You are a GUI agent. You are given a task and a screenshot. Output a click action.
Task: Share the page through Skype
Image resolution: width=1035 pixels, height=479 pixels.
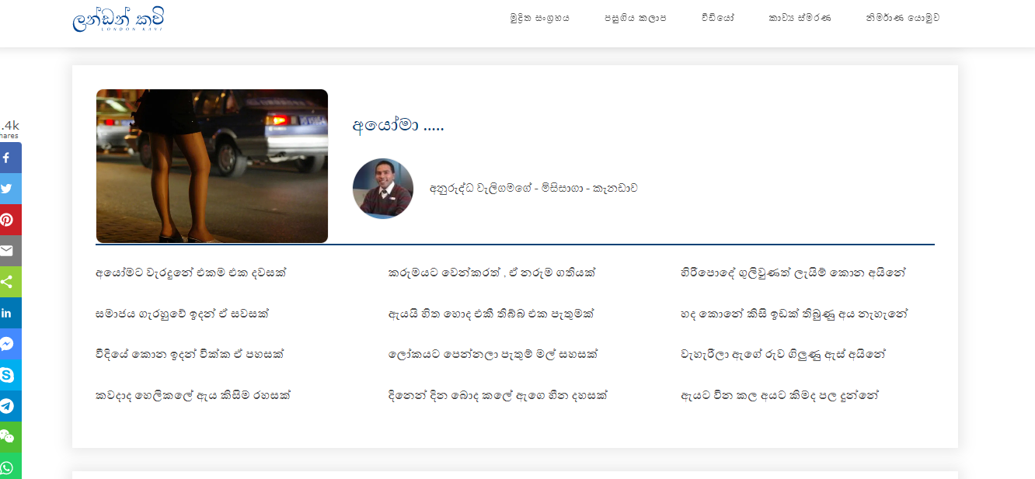click(x=10, y=375)
